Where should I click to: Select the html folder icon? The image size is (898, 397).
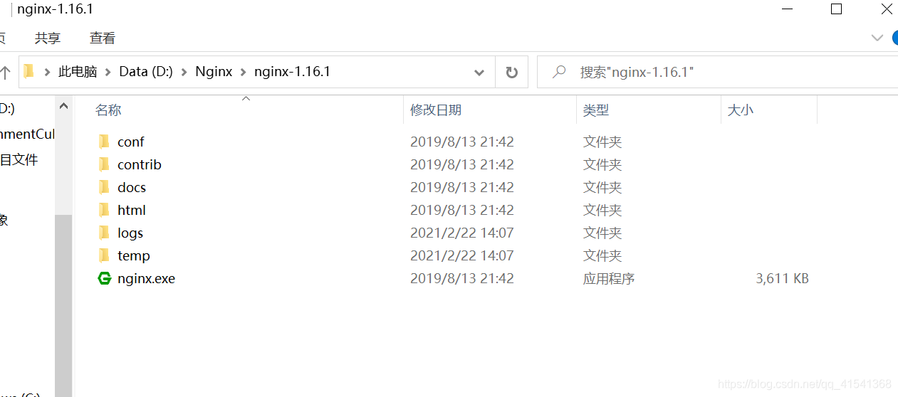(104, 210)
